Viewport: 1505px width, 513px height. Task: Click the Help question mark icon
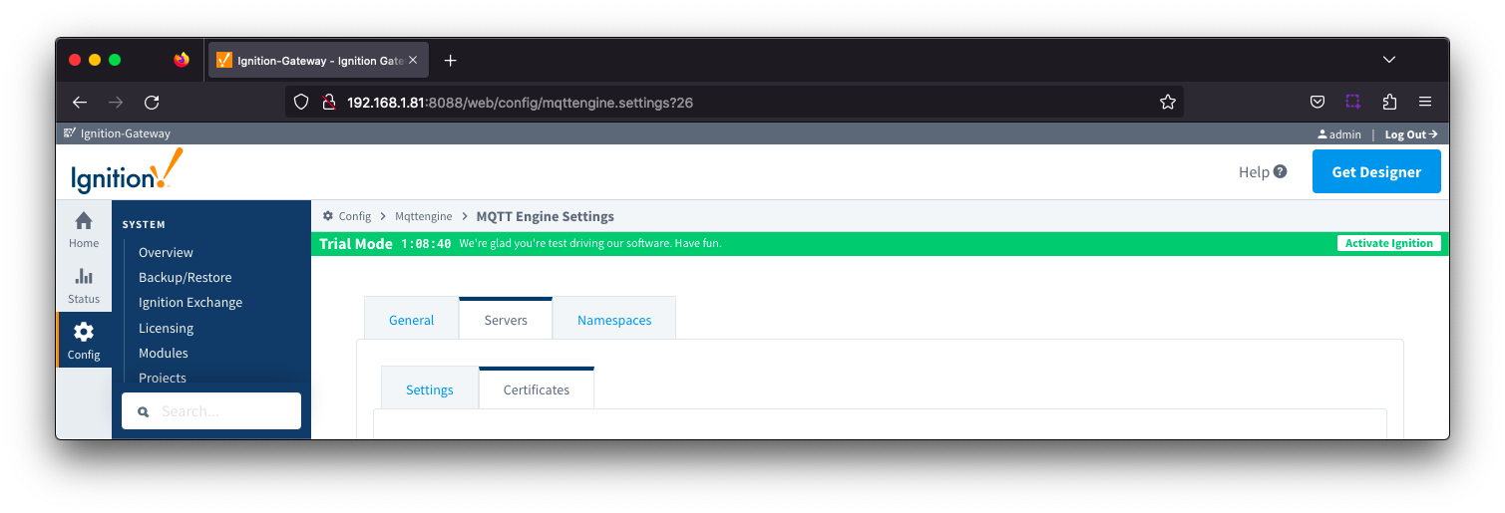(1281, 171)
